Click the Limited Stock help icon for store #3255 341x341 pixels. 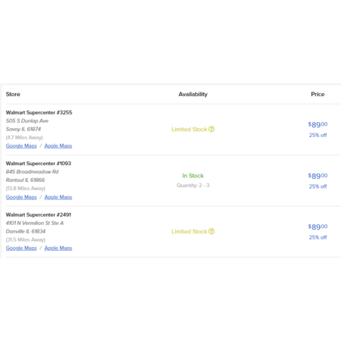[x=211, y=129]
